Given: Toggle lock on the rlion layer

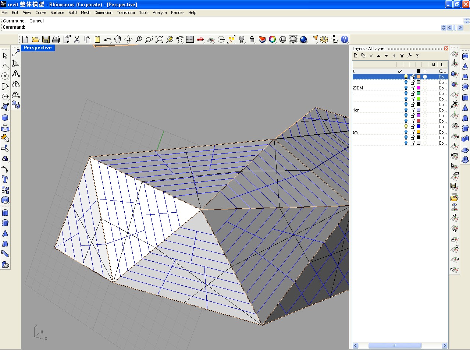Looking at the screenshot, I should pos(412,110).
